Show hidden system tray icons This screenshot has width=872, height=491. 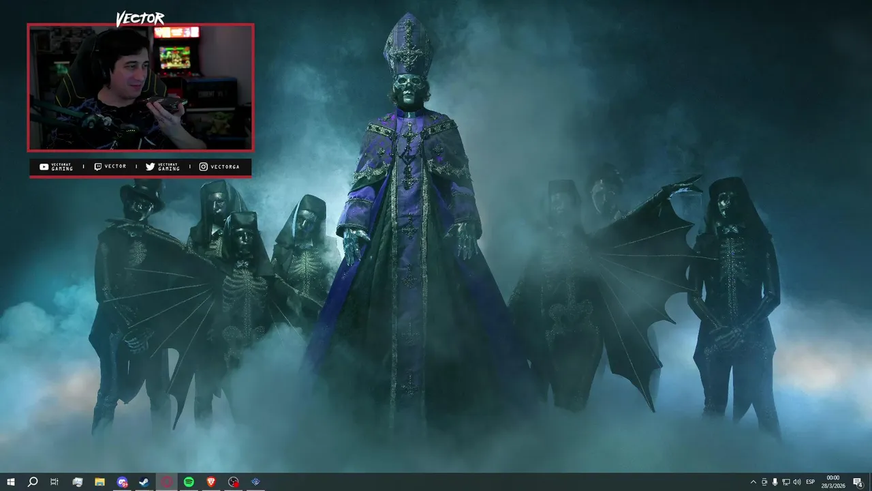753,482
